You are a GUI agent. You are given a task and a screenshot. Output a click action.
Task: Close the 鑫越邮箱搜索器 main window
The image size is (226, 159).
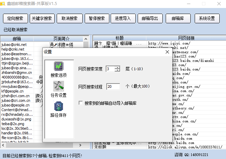pyautogui.click(x=219, y=4)
